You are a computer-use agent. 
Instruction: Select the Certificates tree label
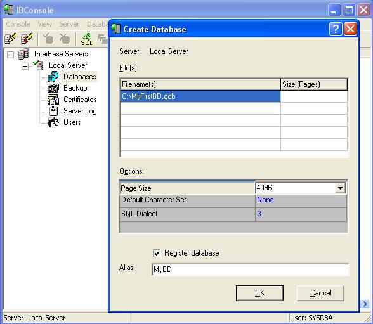(x=80, y=100)
